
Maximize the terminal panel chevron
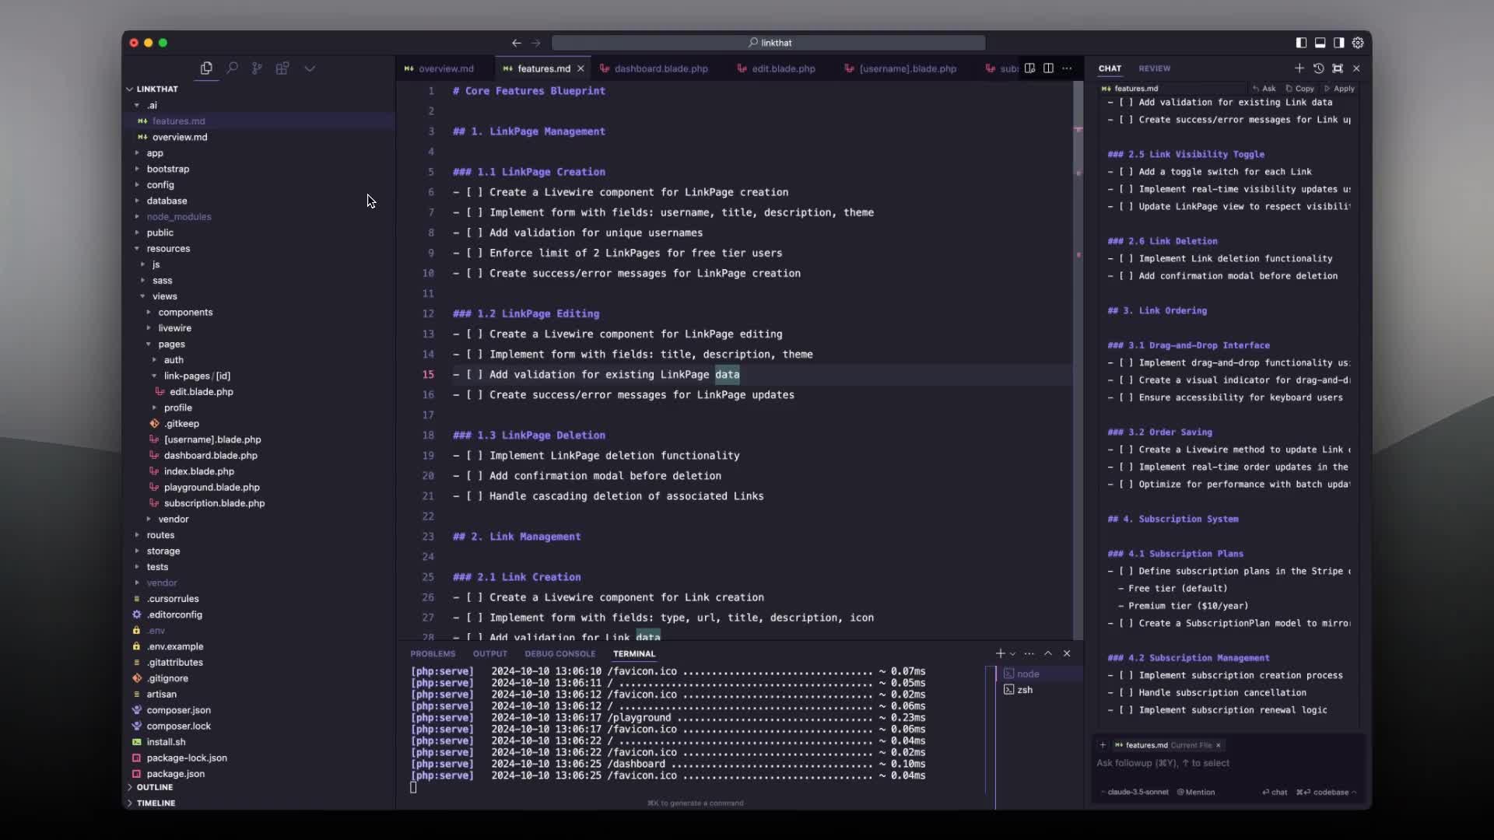point(1048,653)
